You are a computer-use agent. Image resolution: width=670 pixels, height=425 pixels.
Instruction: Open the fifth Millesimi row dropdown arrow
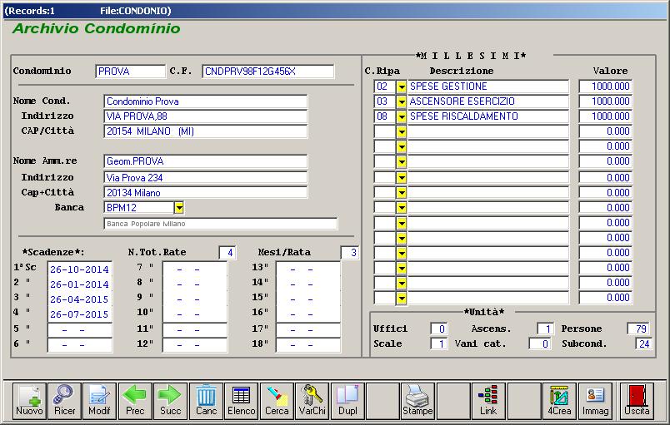pos(401,146)
